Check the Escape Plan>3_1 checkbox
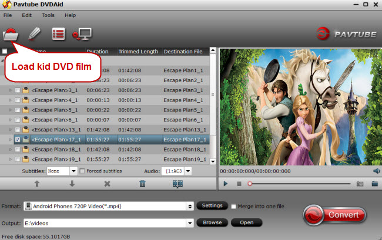This screenshot has height=240, width=382. (x=18, y=90)
